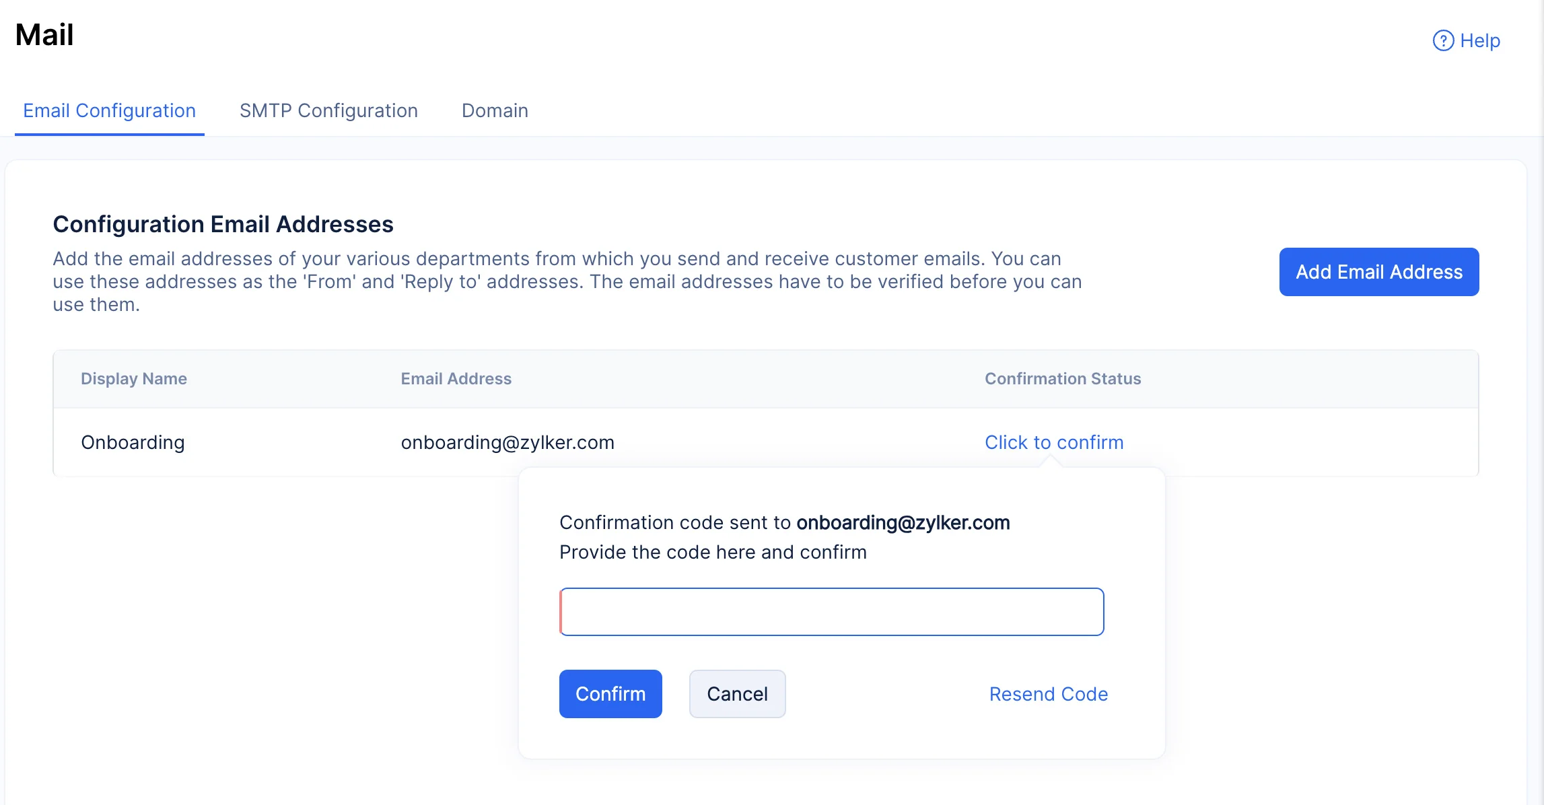Viewport: 1544px width, 805px height.
Task: Click the 'Provide the code here' instruction text
Action: pos(713,552)
